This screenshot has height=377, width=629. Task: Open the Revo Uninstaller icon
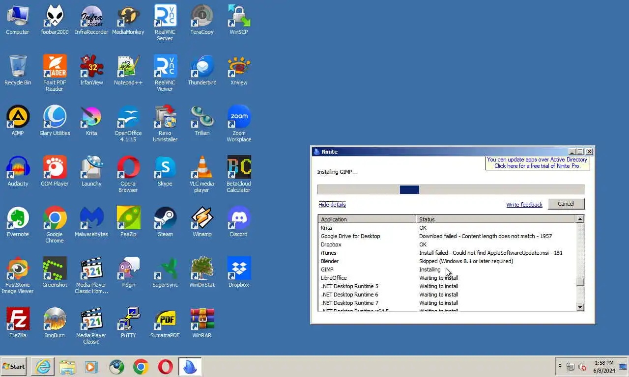click(165, 124)
